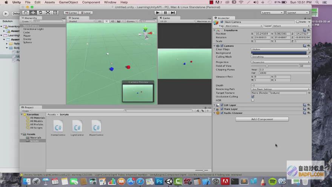Toggle Occlusion Culling checkbox
This screenshot has height=187, width=332.
click(x=253, y=96)
